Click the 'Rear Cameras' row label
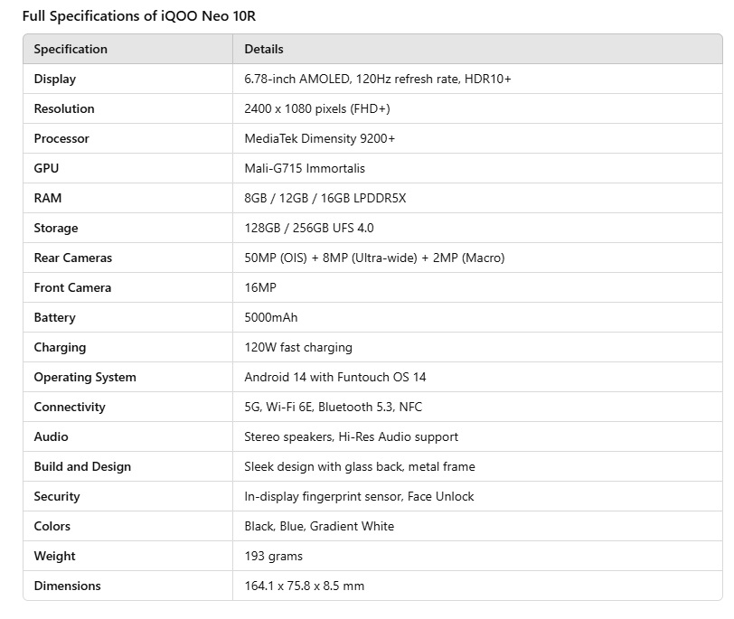 (73, 258)
